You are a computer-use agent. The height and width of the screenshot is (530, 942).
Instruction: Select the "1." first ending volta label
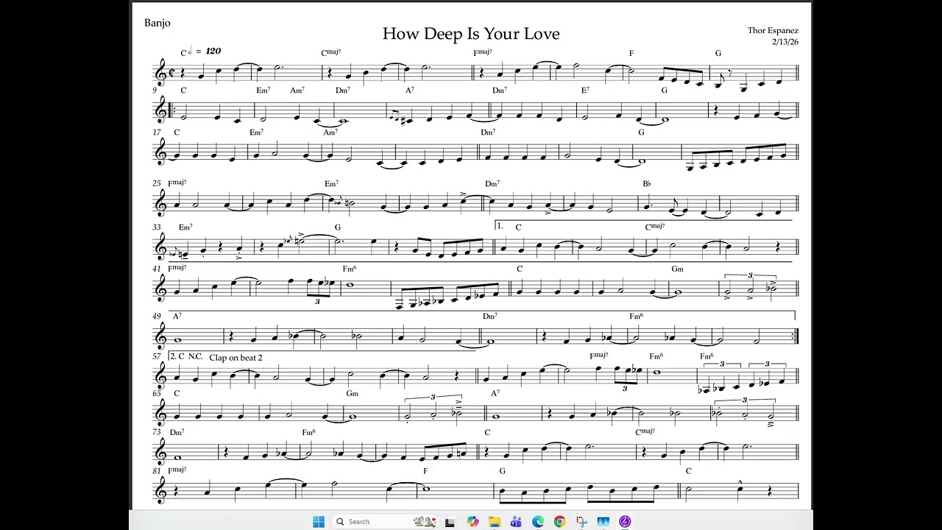[x=500, y=227]
